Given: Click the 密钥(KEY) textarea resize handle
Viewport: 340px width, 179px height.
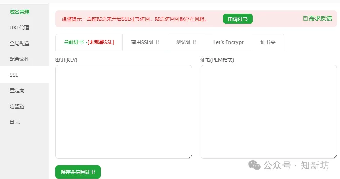Looking at the screenshot, I should point(190,157).
